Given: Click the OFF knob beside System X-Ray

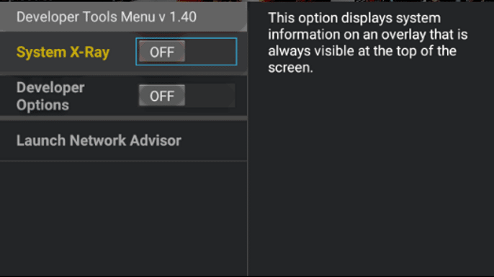Looking at the screenshot, I should click(162, 52).
